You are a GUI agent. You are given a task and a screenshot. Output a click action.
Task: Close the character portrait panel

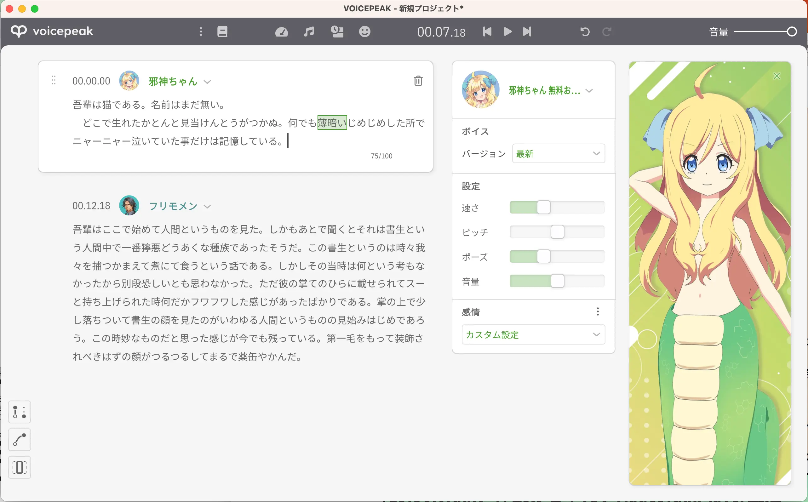pos(776,76)
